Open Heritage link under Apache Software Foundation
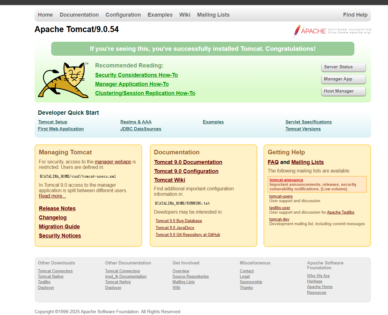 pos(315,281)
